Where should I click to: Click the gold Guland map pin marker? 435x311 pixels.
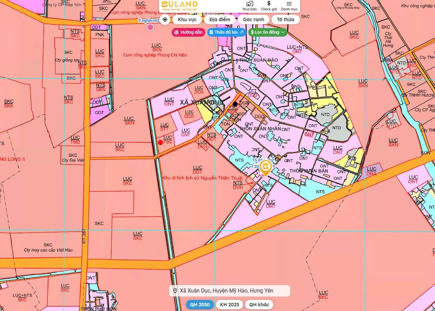[x=266, y=167]
